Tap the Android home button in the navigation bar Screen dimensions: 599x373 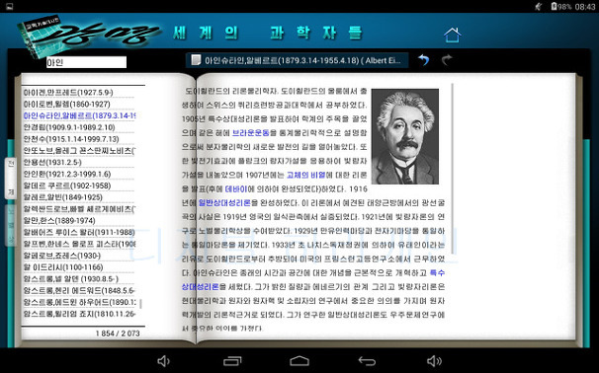pos(299,361)
